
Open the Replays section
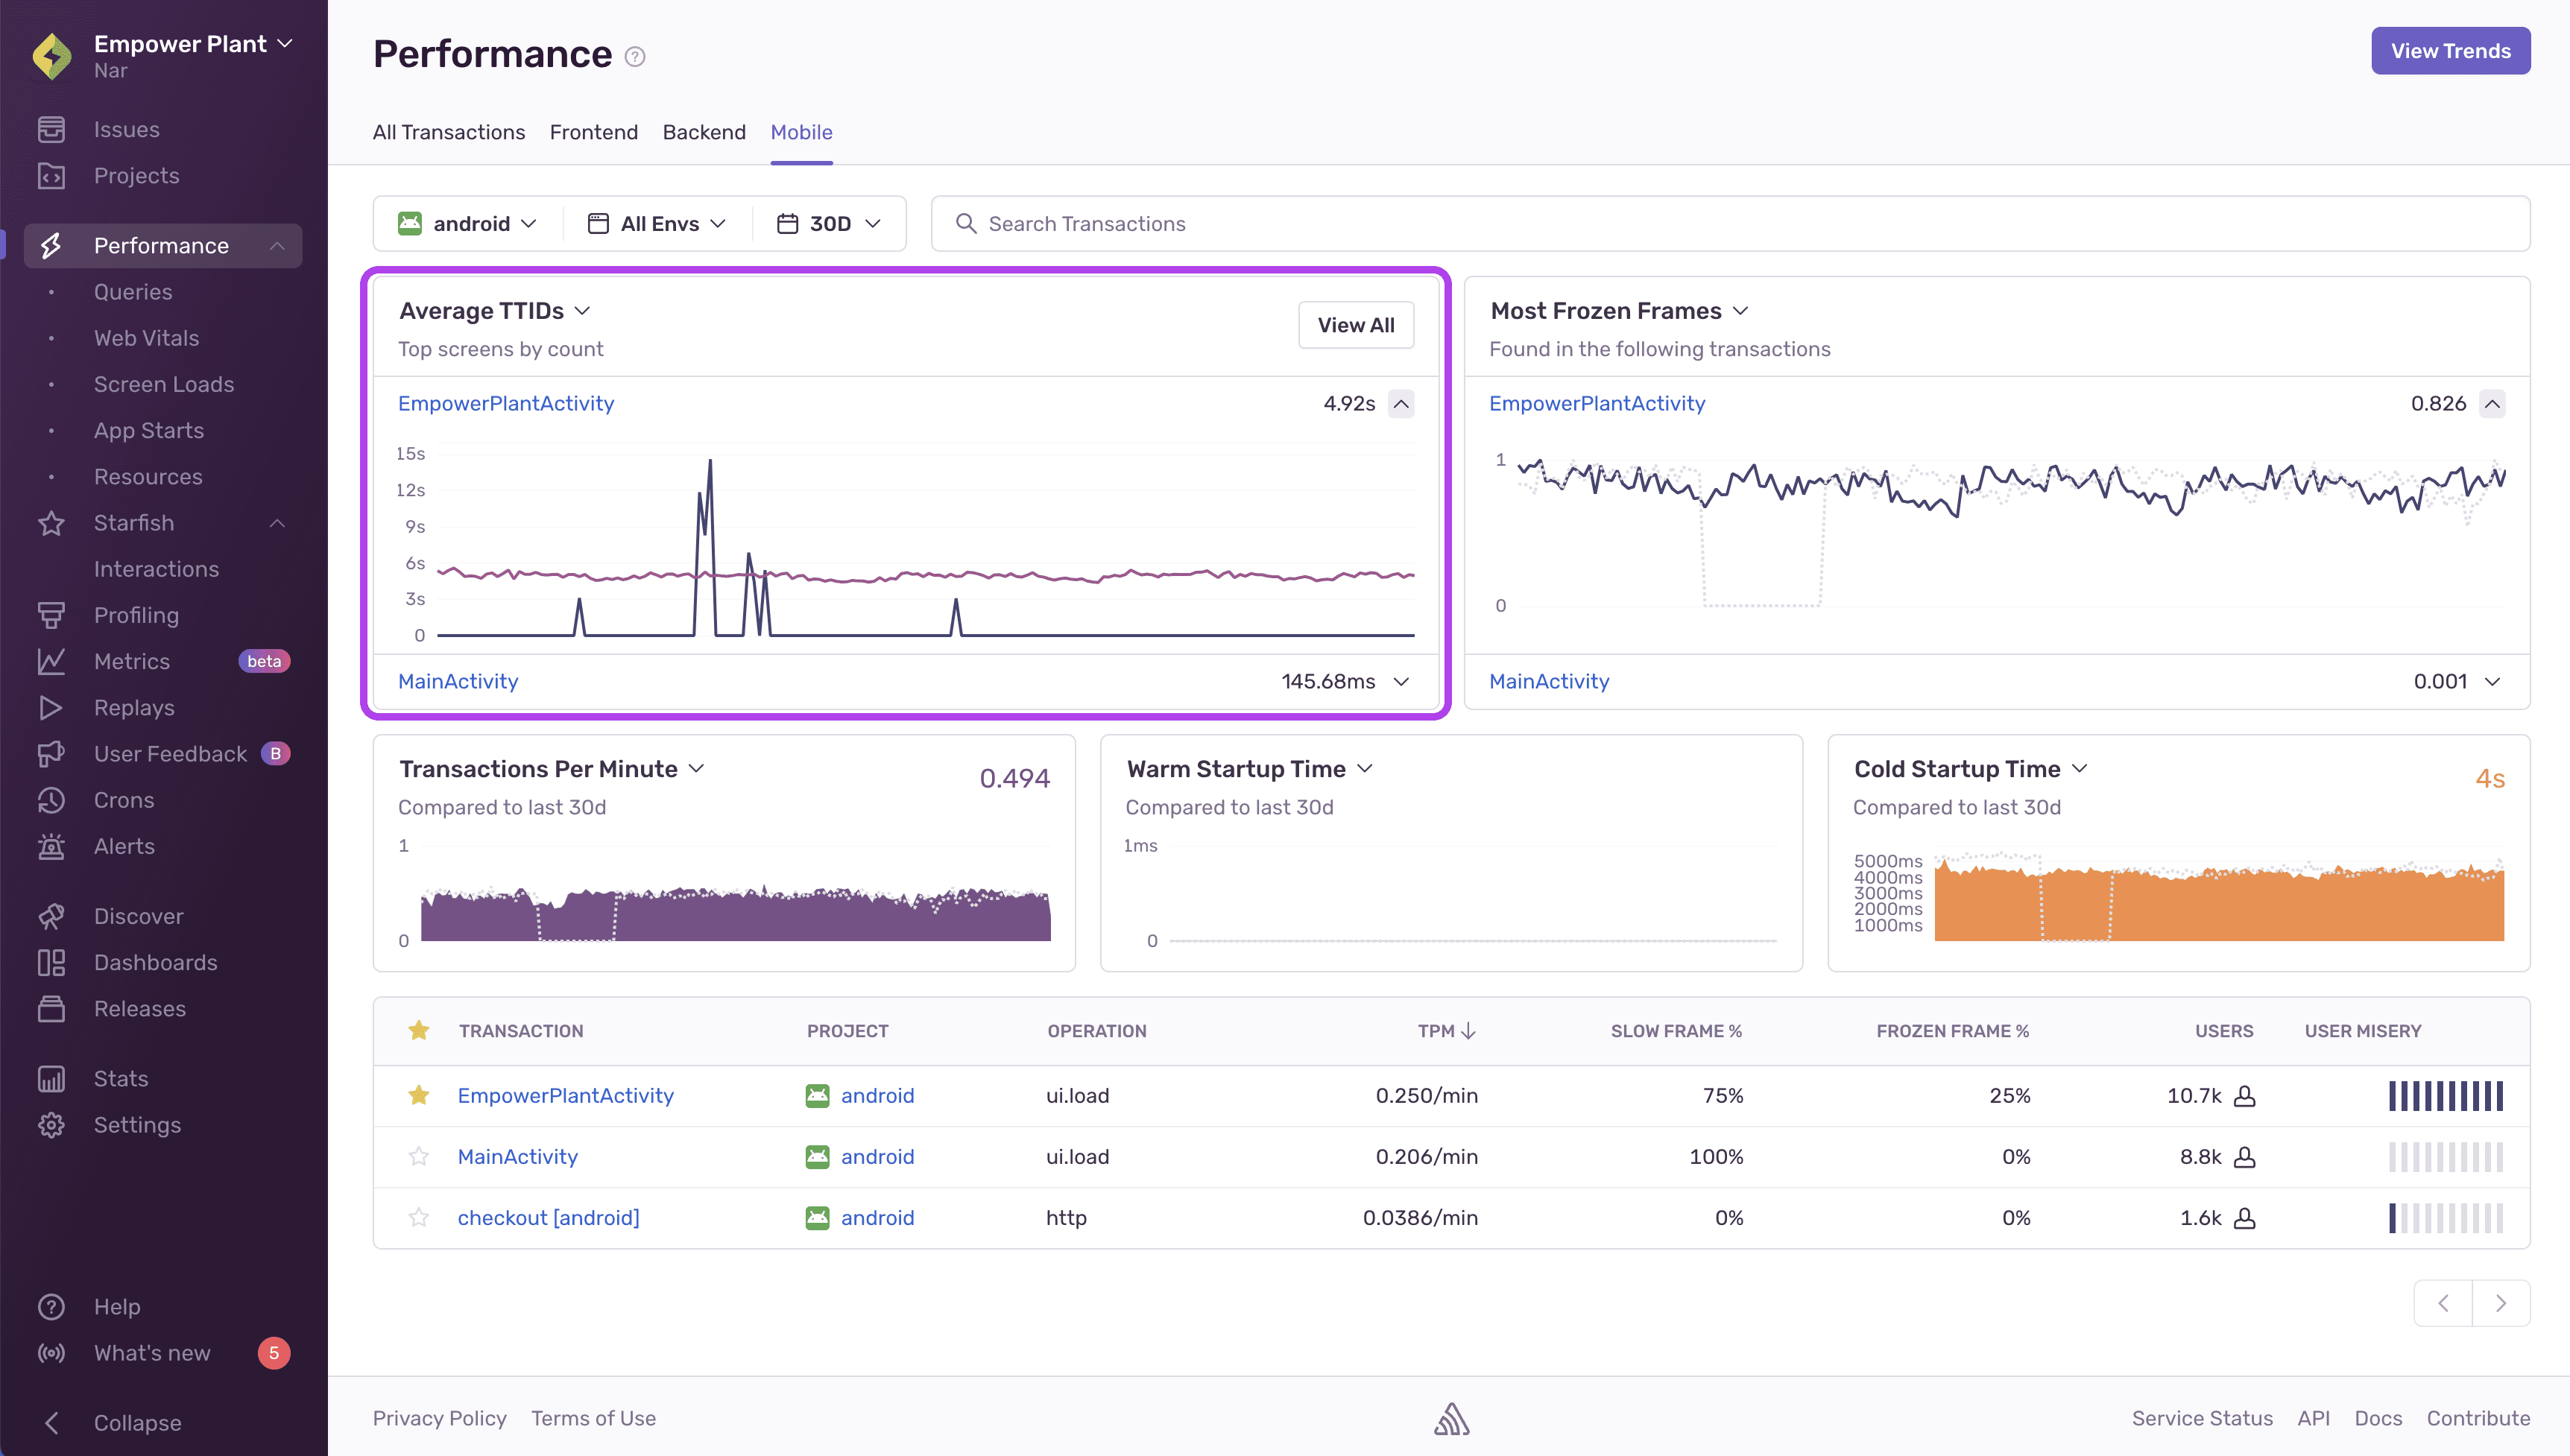pyautogui.click(x=133, y=707)
